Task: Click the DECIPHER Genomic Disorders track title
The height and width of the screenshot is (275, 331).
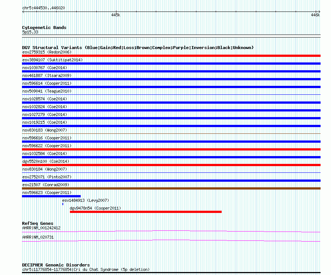Action: [56, 265]
